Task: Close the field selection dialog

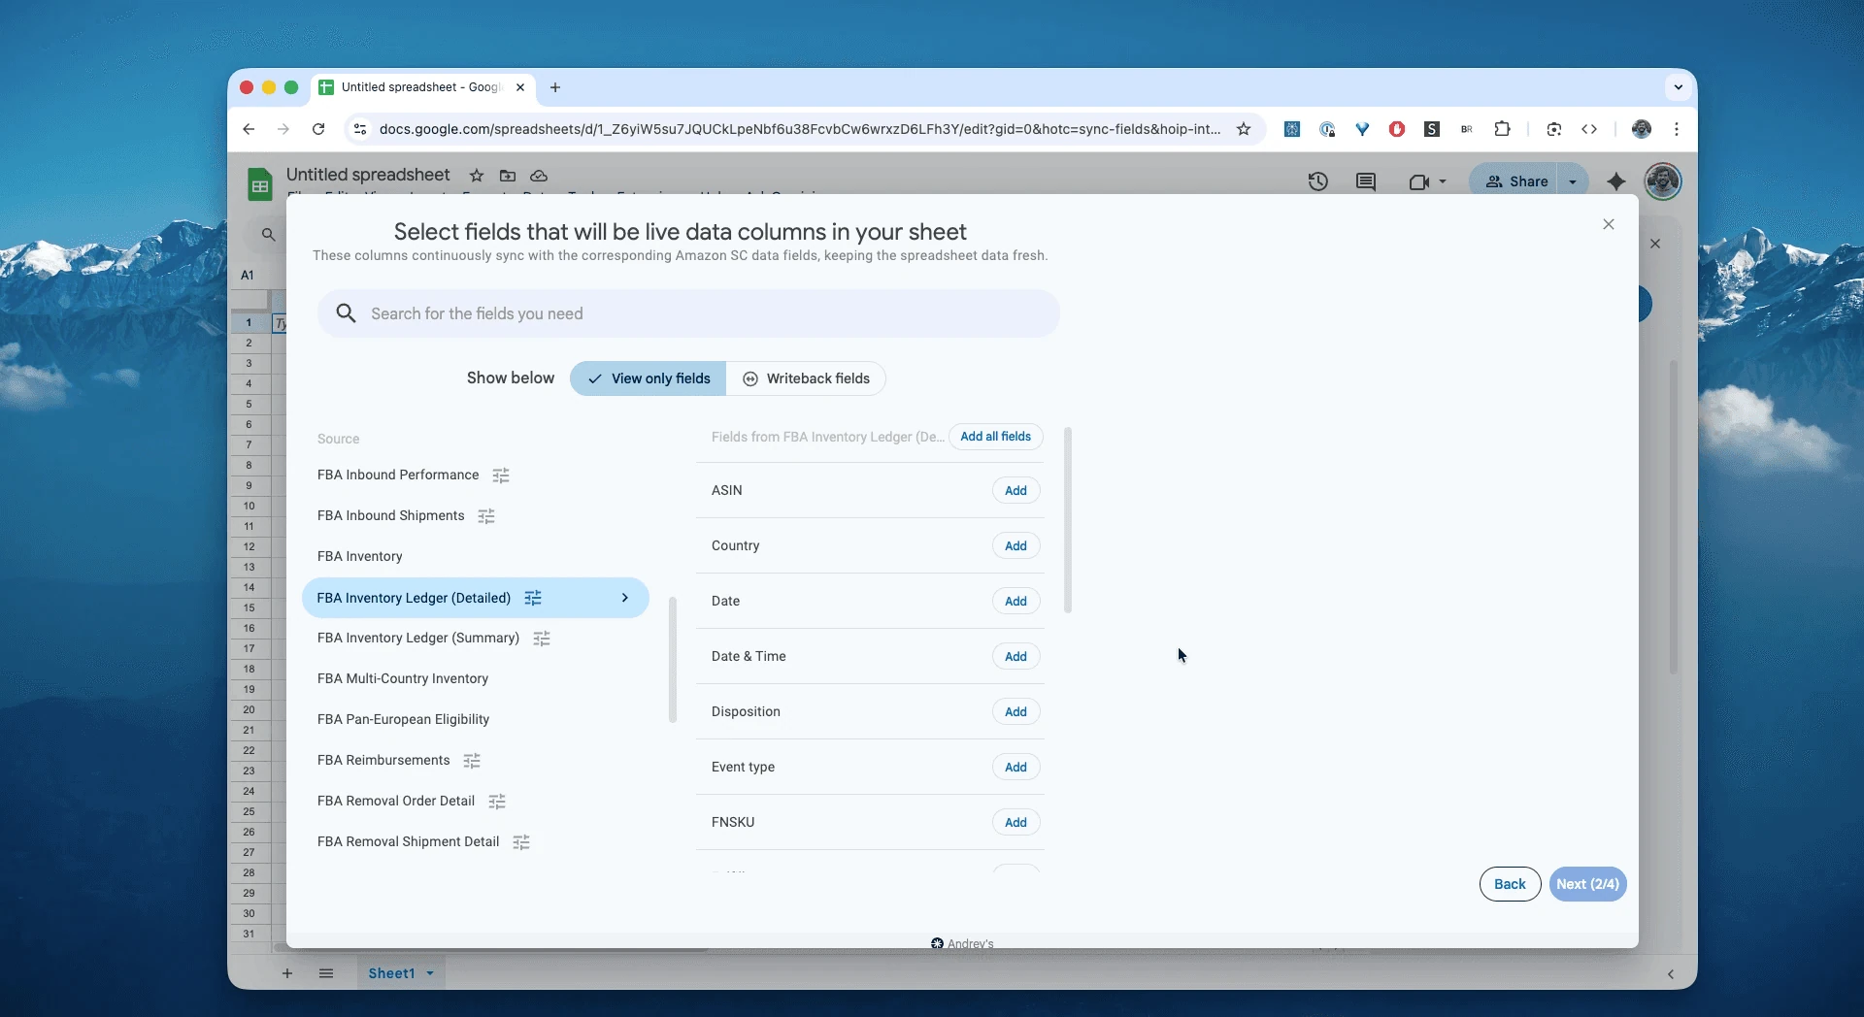Action: (1609, 224)
